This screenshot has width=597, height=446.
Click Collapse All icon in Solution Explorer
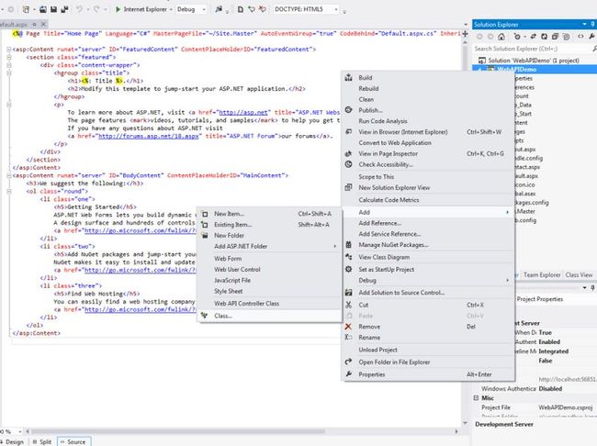click(x=555, y=37)
